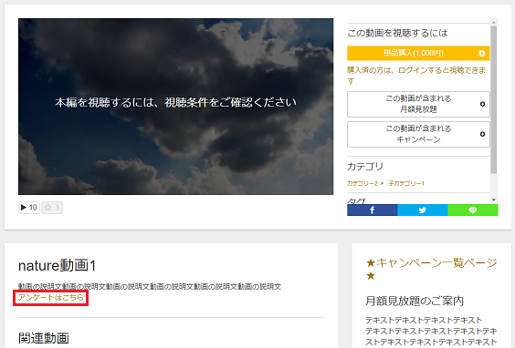This screenshot has height=348, width=515.
Task: Click the play count badge
Action: [29, 208]
